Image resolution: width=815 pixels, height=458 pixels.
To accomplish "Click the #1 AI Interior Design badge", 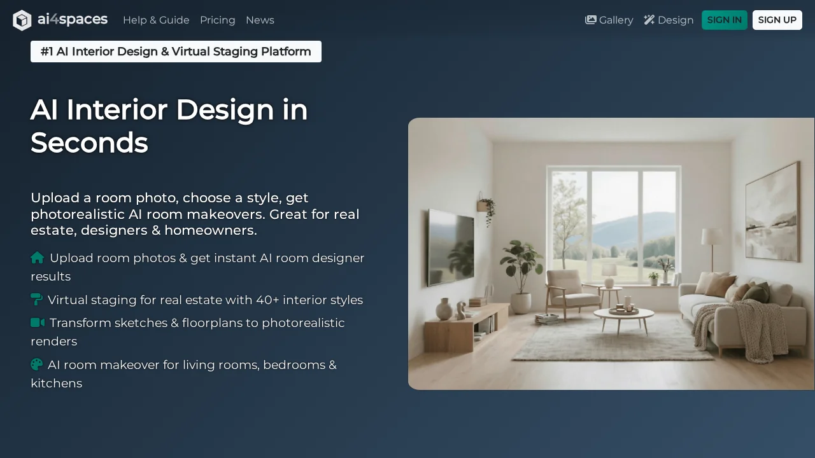I will [176, 52].
